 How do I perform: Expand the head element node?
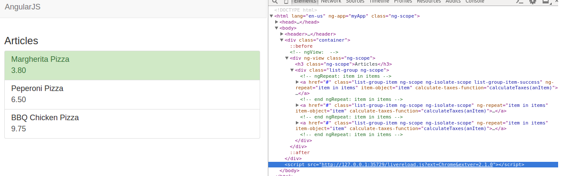click(276, 22)
